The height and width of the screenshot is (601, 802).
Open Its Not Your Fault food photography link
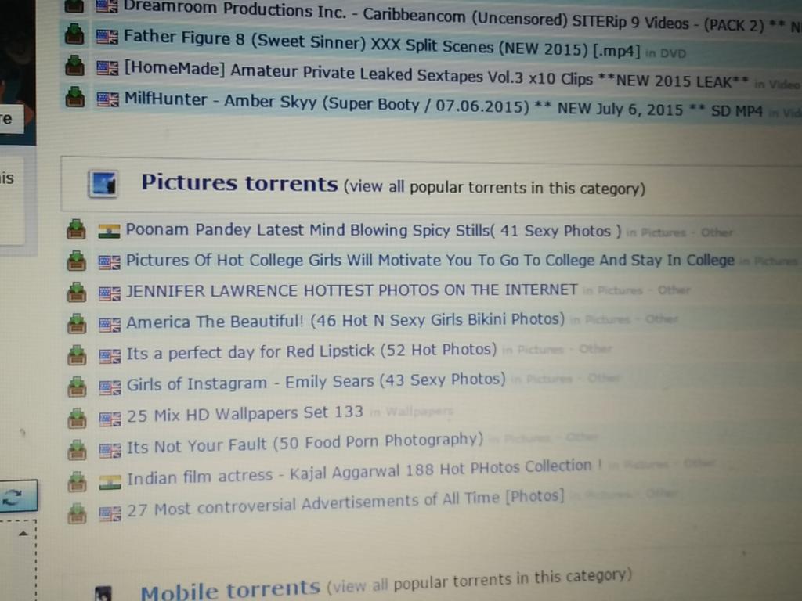pos(305,443)
